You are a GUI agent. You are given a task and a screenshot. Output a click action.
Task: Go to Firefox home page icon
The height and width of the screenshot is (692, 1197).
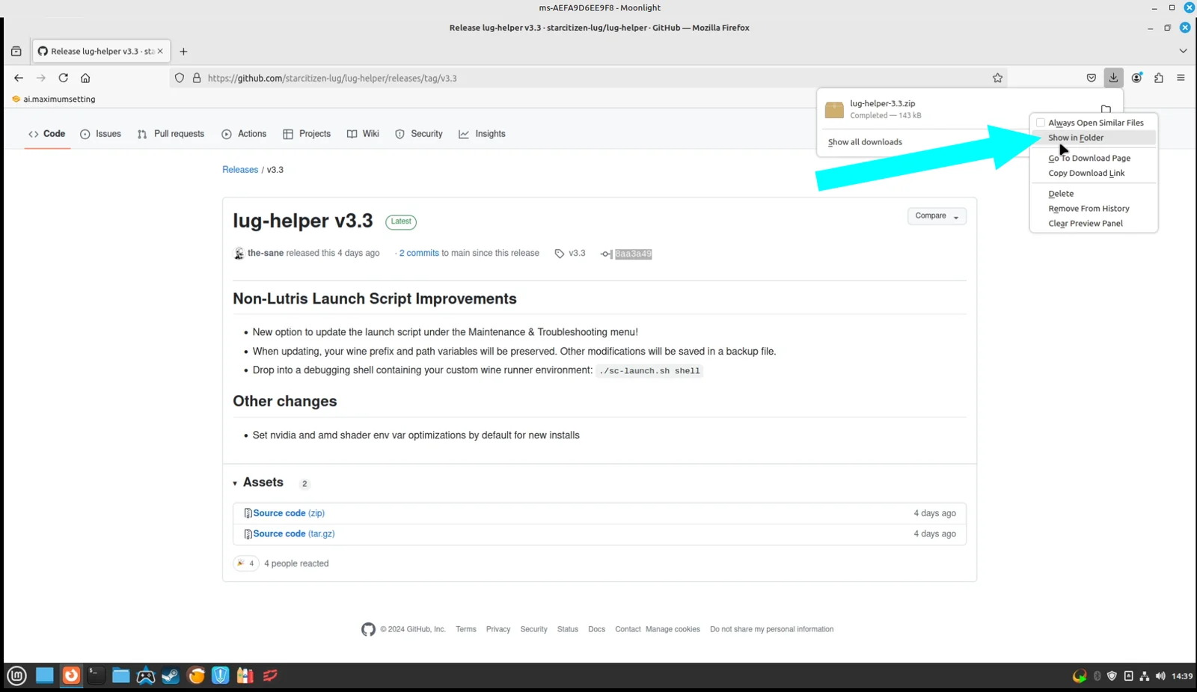click(85, 78)
